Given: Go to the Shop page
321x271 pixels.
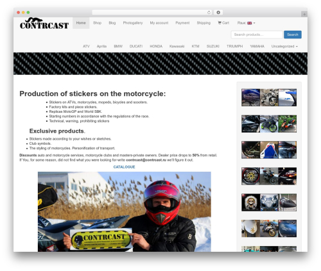Looking at the screenshot, I should point(97,23).
